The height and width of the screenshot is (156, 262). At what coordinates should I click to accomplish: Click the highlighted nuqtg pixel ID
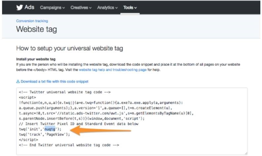pos(50,129)
